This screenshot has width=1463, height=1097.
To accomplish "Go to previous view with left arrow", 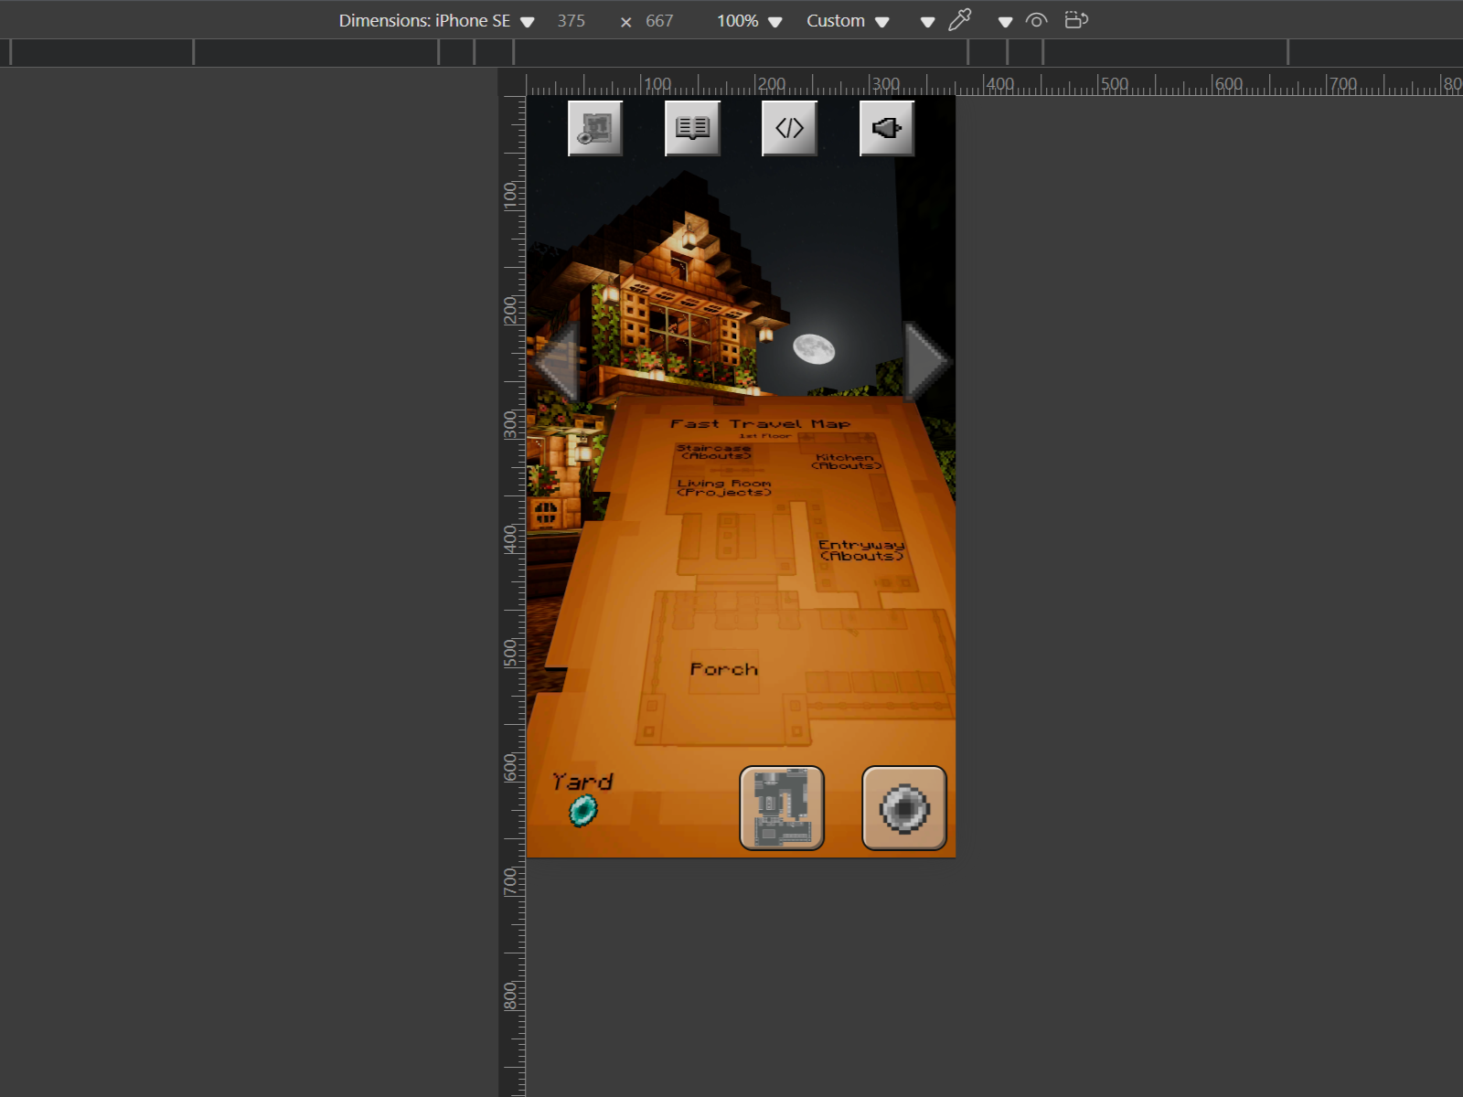I will click(555, 361).
